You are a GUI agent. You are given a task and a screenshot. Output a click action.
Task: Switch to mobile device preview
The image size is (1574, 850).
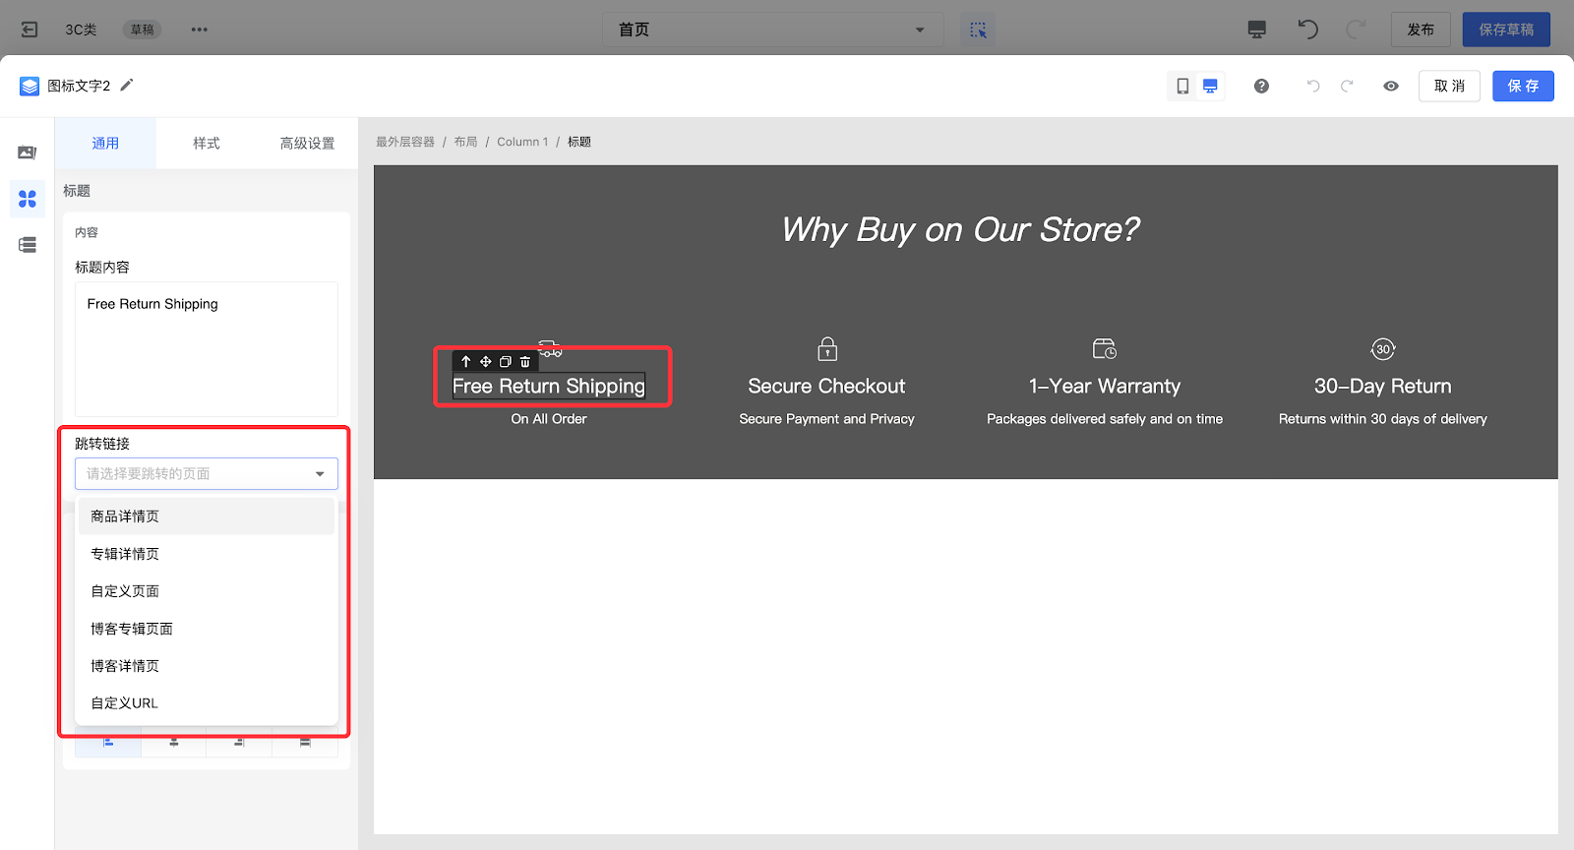tap(1182, 87)
